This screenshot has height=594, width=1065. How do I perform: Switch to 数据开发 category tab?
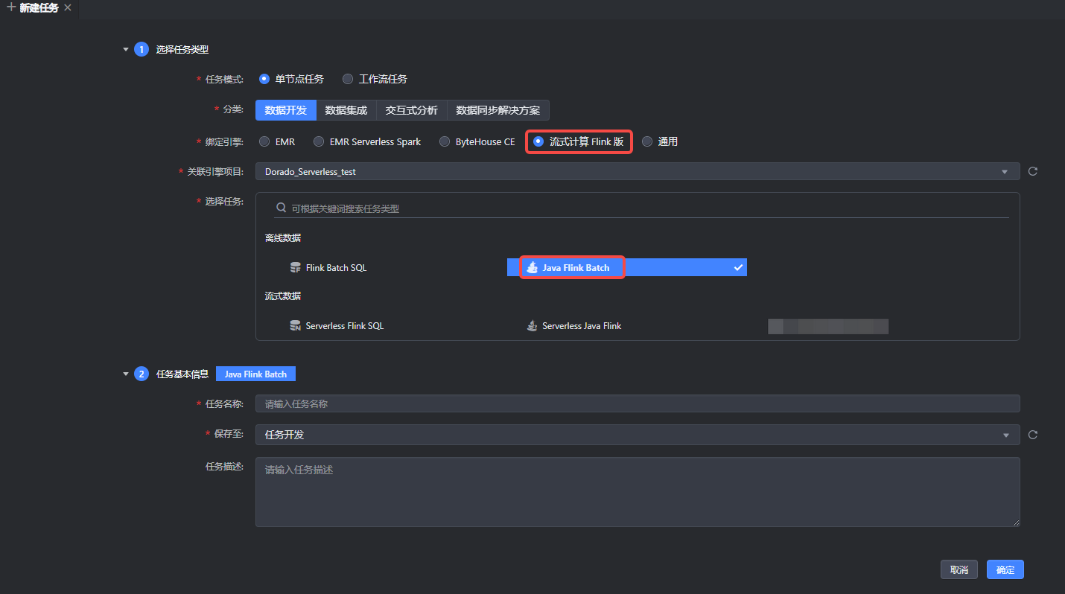coord(286,110)
